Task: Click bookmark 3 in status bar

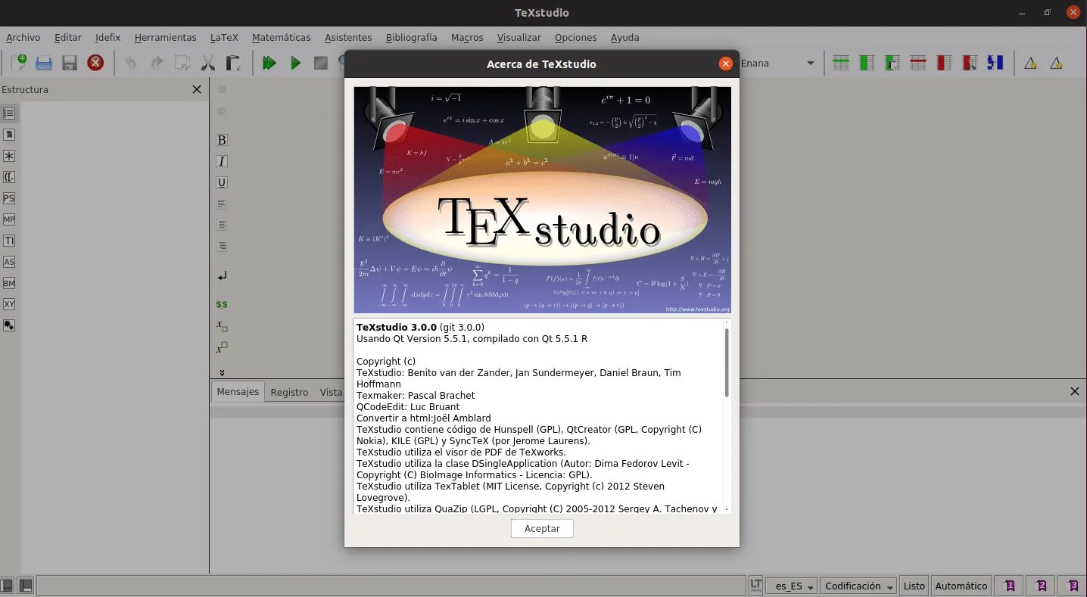Action: click(1073, 586)
